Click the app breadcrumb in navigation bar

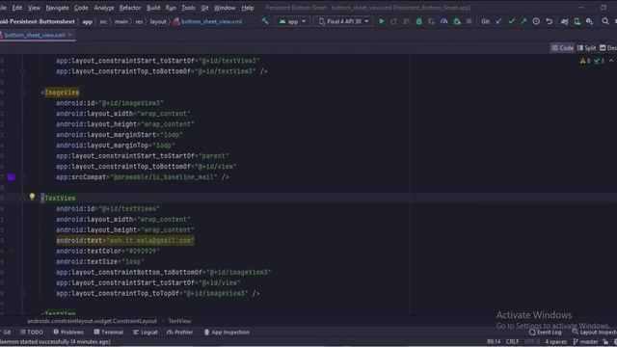88,21
